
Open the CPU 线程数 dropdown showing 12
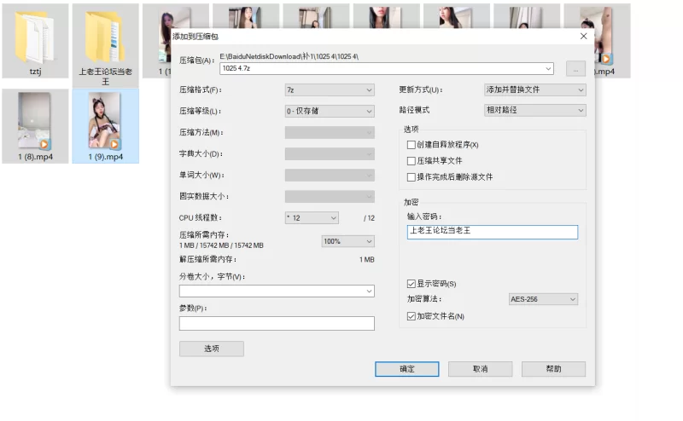[x=312, y=218]
